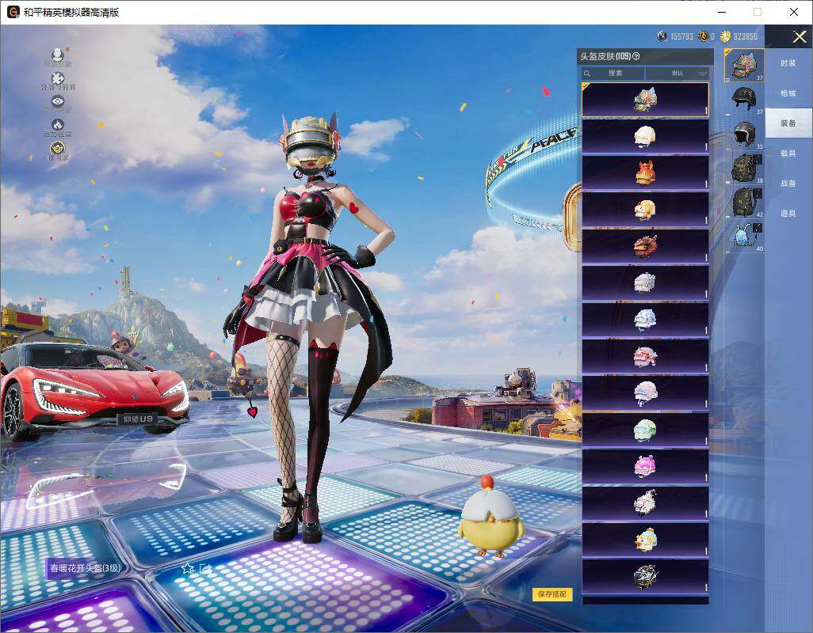Open the help question mark beside 头盔皮肤(109)
The height and width of the screenshot is (633, 813).
(x=636, y=56)
